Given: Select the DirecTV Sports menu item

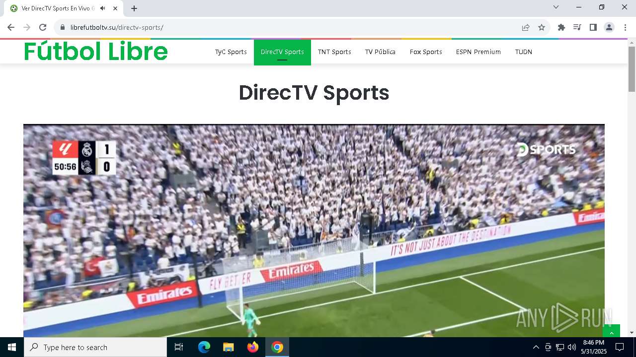Looking at the screenshot, I should 282,52.
